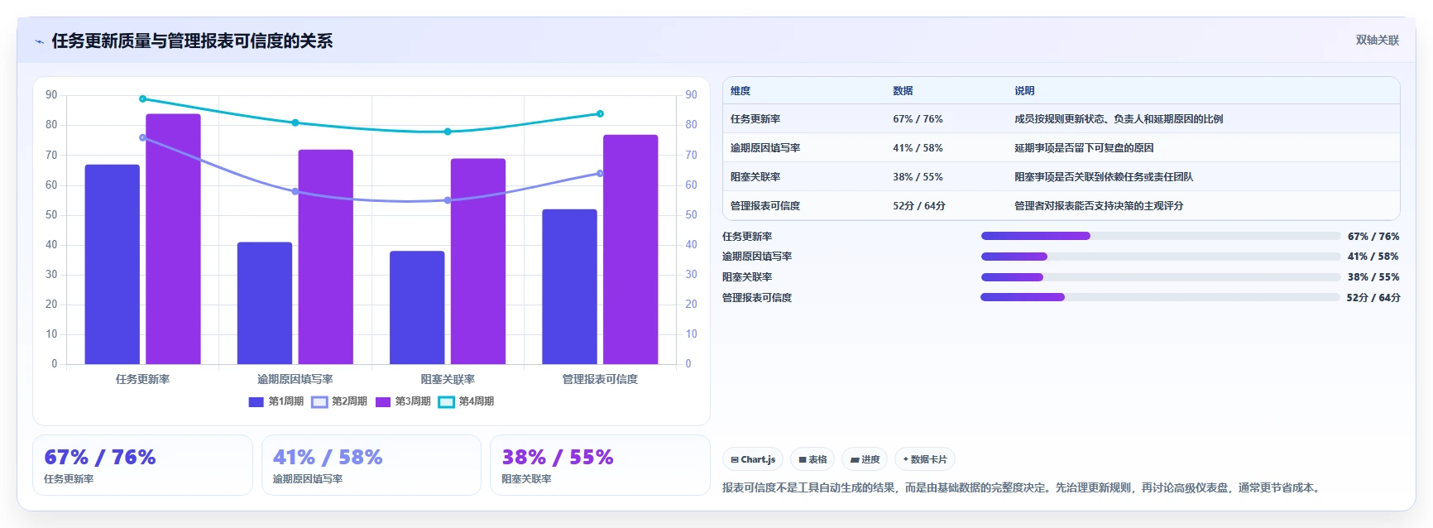Click the 管理报表可信度 label under the chart axis

tap(600, 379)
